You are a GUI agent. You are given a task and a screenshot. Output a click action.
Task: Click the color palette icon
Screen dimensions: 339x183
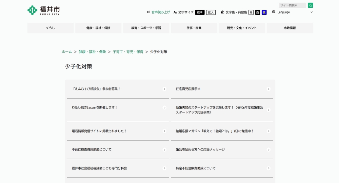(222, 12)
